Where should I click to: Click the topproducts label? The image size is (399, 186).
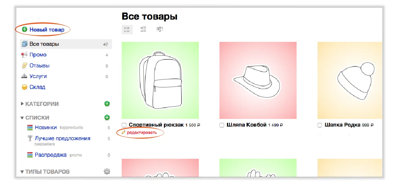[71, 128]
